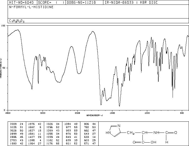Click the WAVENUMBER x-axis label
This screenshot has height=146, width=189.
click(x=95, y=115)
